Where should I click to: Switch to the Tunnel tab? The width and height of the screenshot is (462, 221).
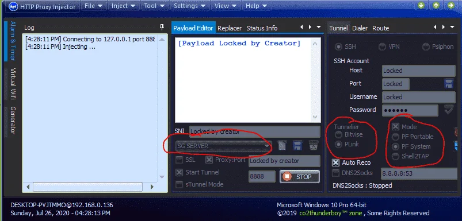click(x=338, y=28)
